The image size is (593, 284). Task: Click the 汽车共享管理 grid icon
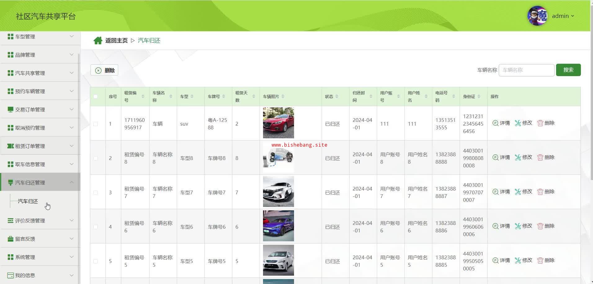11,73
